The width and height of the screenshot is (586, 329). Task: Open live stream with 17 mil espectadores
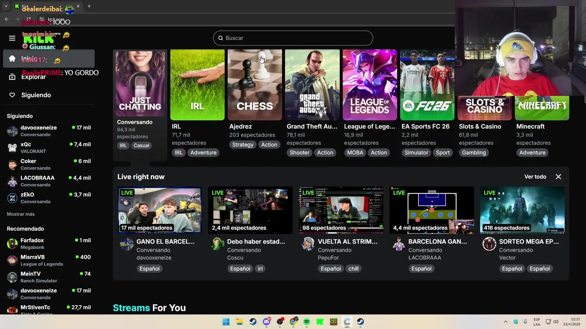click(159, 210)
